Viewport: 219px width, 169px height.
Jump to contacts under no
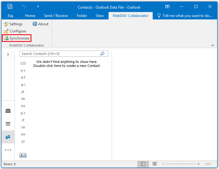(x=23, y=106)
